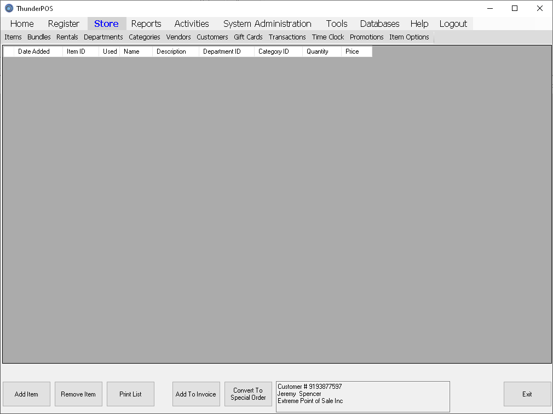Select the Gift Cards tab
The height and width of the screenshot is (414, 553).
coord(248,37)
